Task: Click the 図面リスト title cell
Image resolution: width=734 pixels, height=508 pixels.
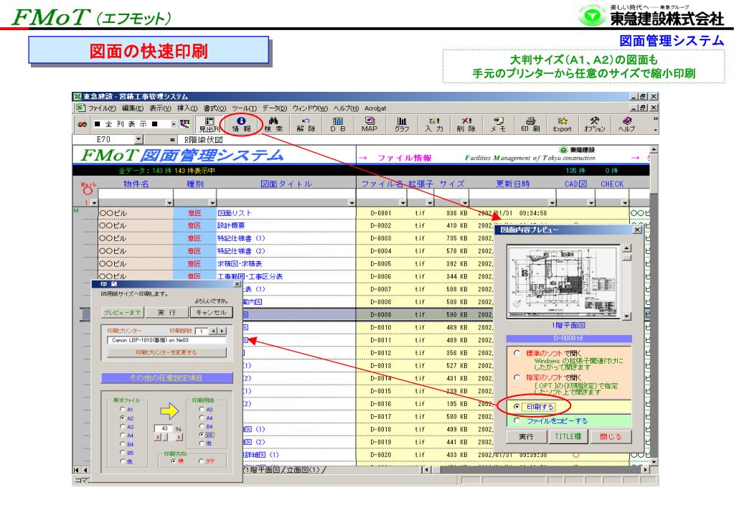Action: (x=286, y=213)
